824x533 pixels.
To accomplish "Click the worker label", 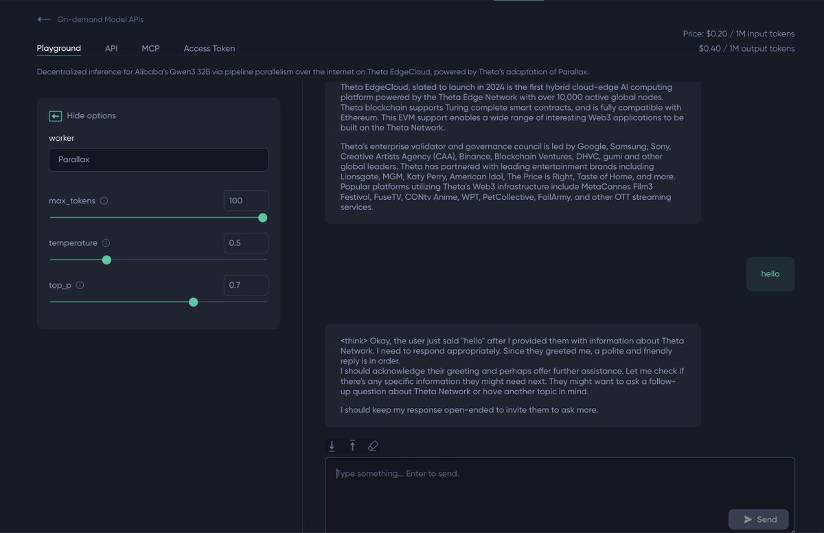I will 62,138.
